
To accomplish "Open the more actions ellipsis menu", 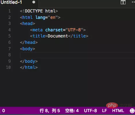I will [133, 2].
